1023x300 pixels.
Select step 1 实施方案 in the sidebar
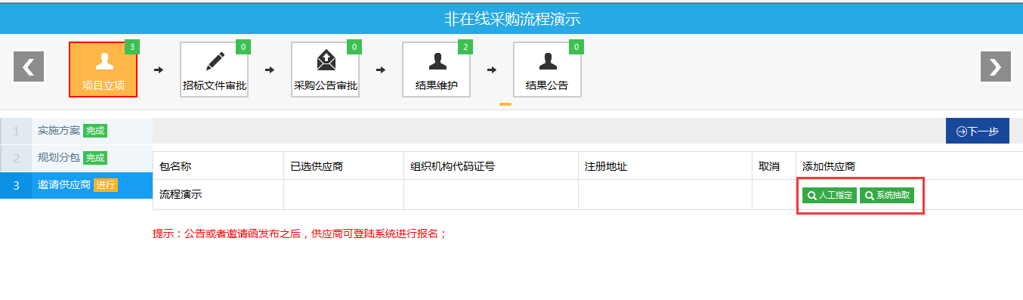(76, 131)
